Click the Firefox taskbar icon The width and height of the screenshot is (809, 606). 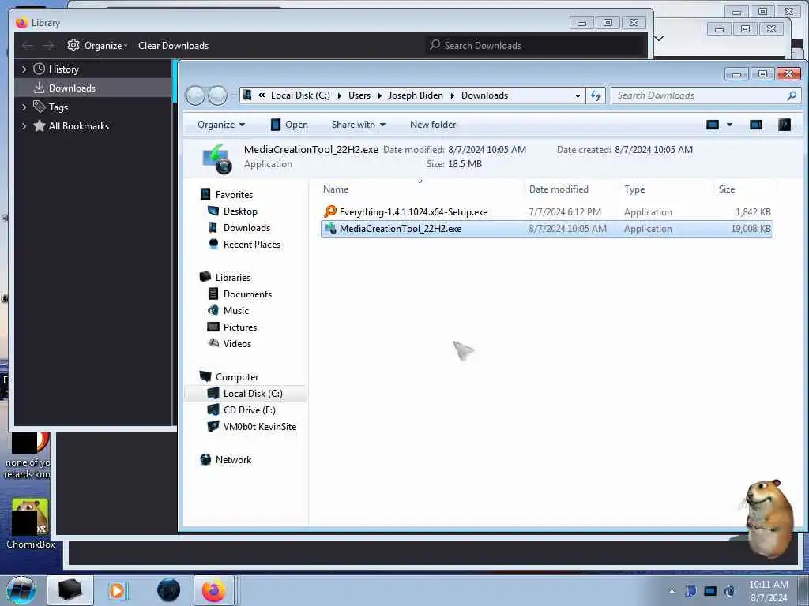pos(213,590)
